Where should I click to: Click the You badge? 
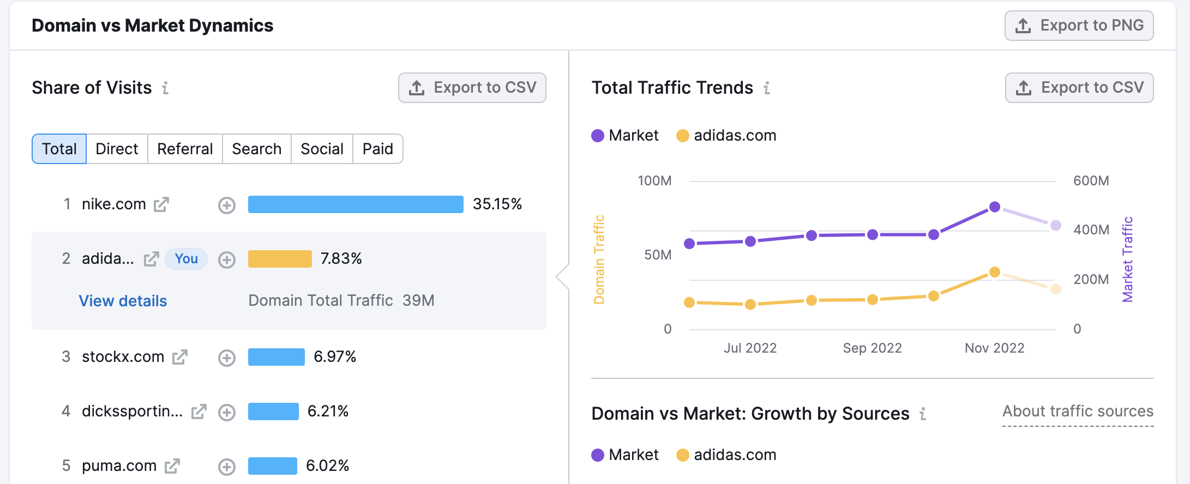point(186,259)
